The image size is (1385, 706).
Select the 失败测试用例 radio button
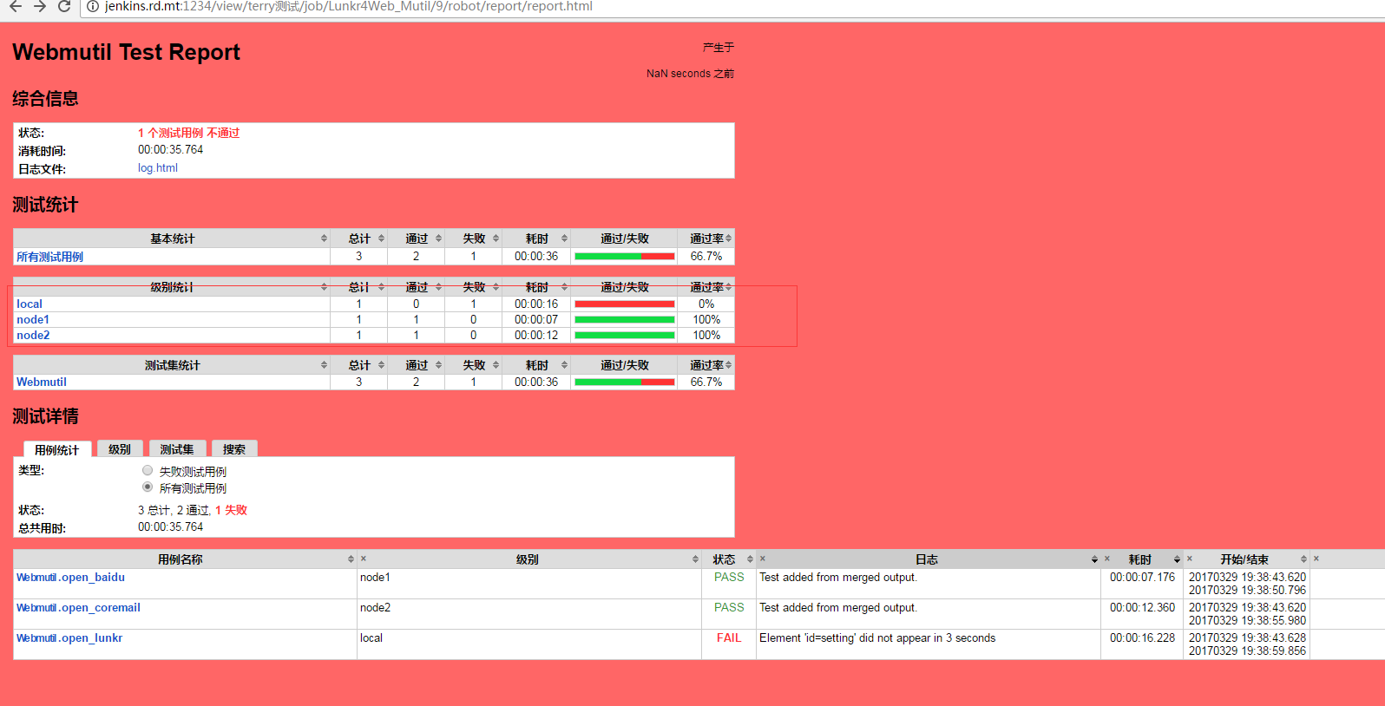point(148,471)
